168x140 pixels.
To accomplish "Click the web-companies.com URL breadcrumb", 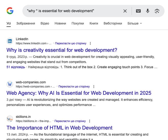I will click(x=35, y=87).
